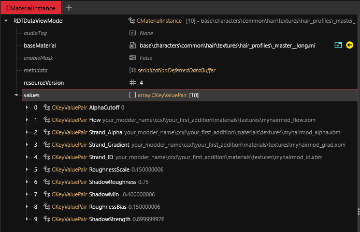Click the class icon on Strand_Alpha row
360x232 pixels.
(46, 132)
